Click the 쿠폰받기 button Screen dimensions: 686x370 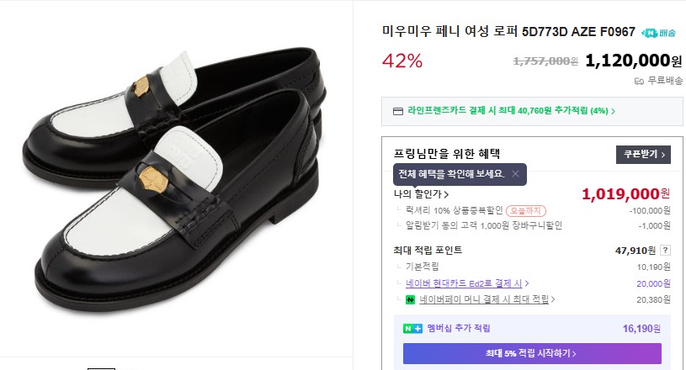click(643, 155)
